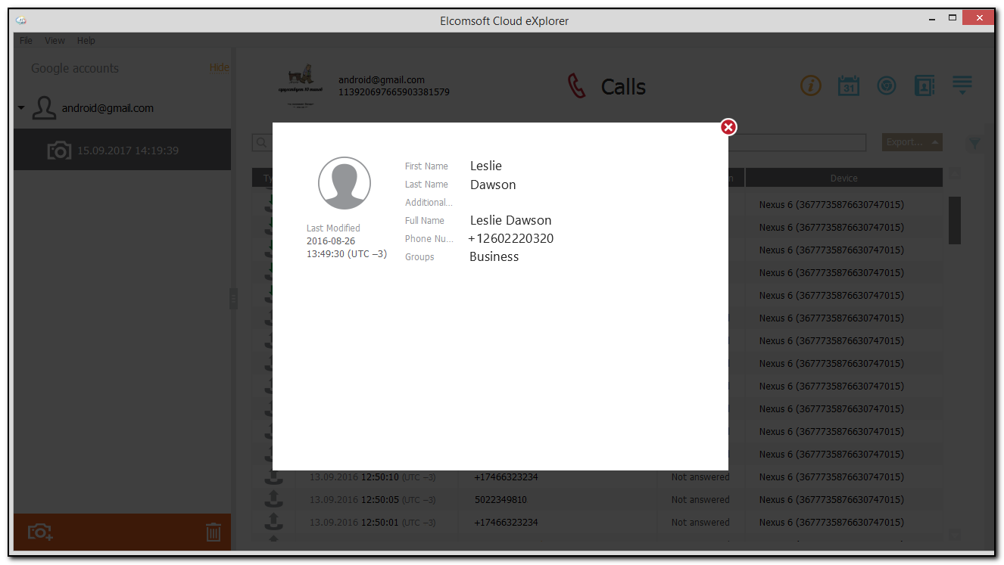Open the Help menu

[x=86, y=40]
